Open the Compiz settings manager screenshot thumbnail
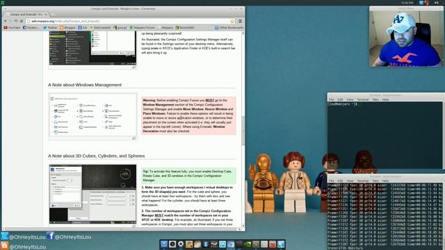The height and width of the screenshot is (250, 445). (92, 48)
